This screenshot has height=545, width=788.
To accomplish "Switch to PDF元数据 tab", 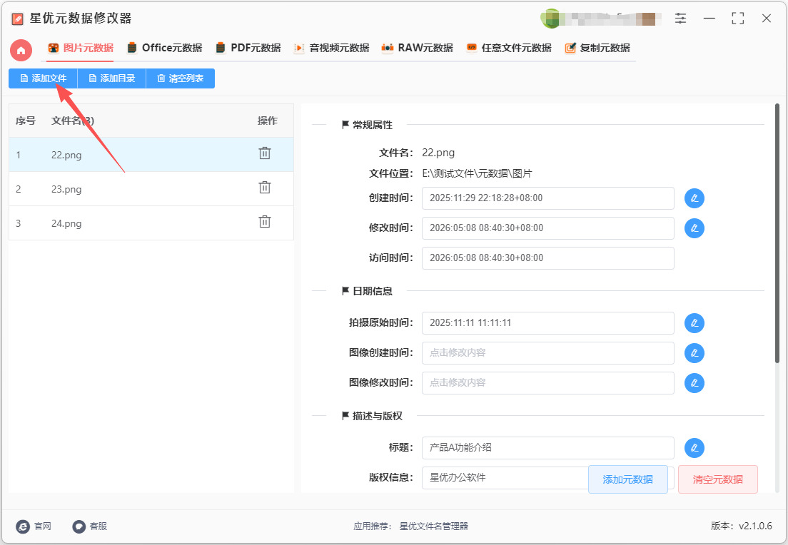I will coord(248,49).
